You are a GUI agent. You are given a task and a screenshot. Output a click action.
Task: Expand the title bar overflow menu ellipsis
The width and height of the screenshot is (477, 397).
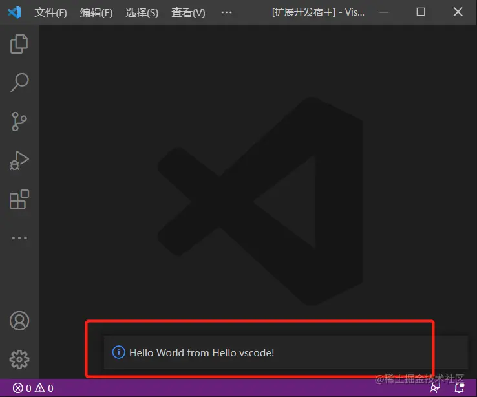tap(226, 12)
